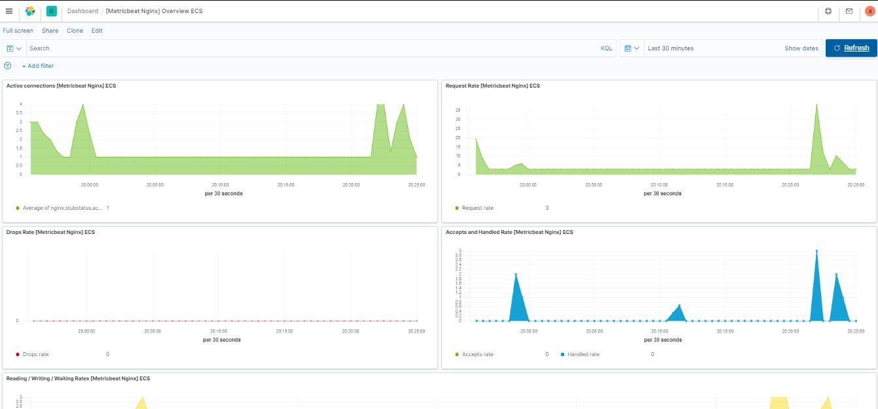Click the Add filter link

click(x=38, y=66)
